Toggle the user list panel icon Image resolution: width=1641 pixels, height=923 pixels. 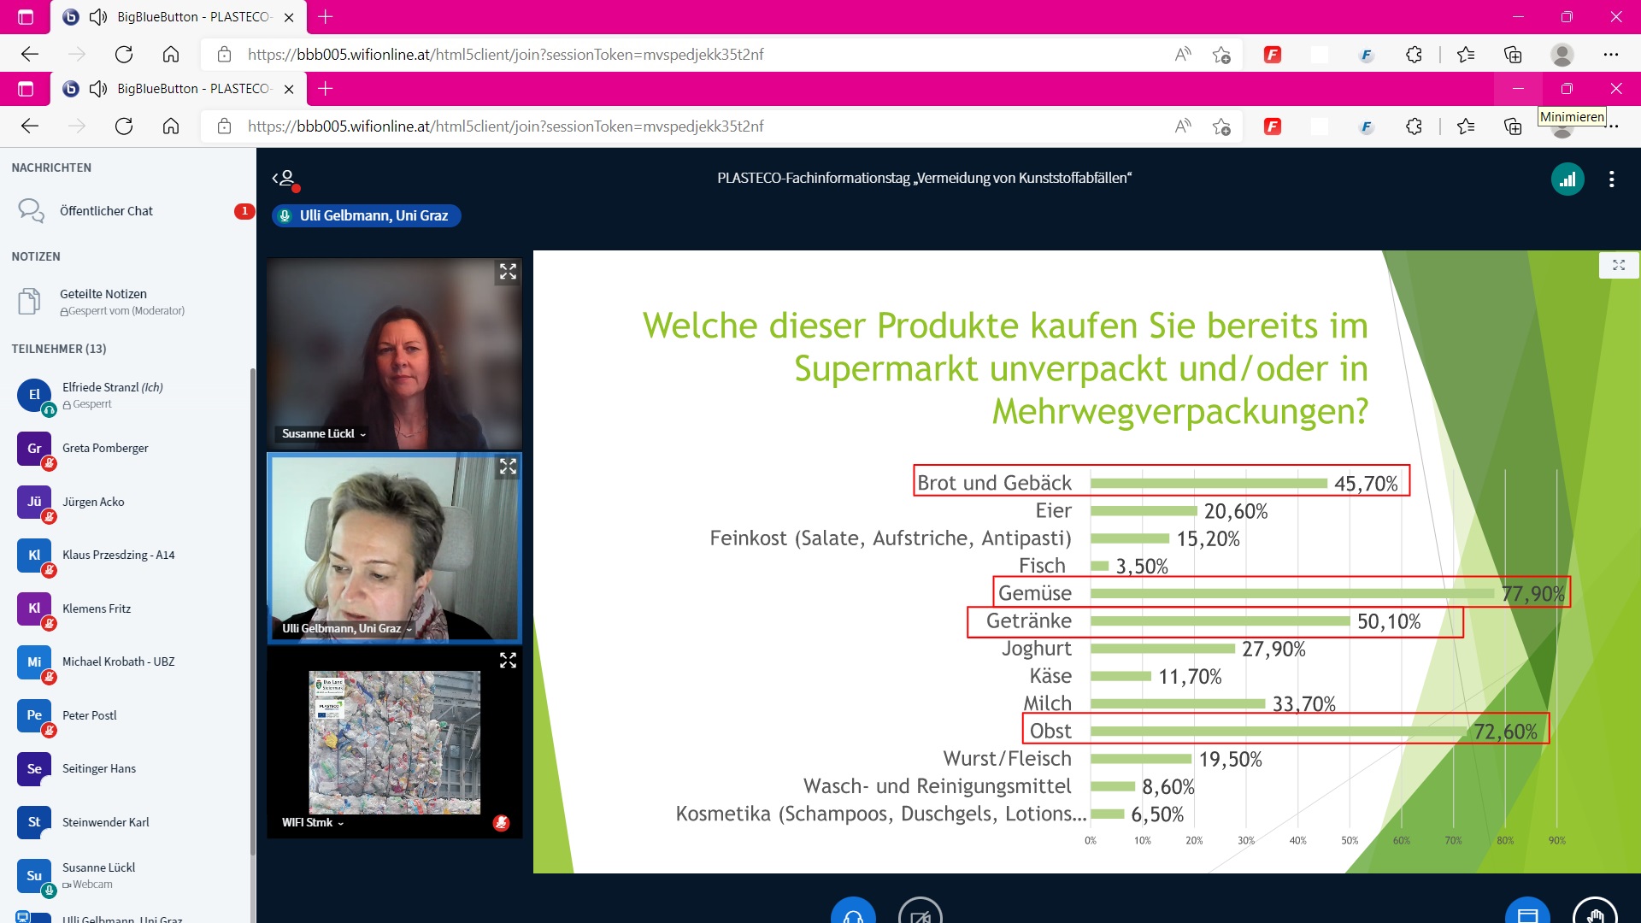(x=285, y=179)
